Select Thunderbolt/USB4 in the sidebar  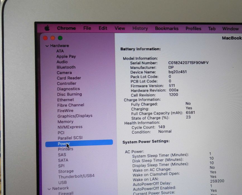[x=76, y=177]
